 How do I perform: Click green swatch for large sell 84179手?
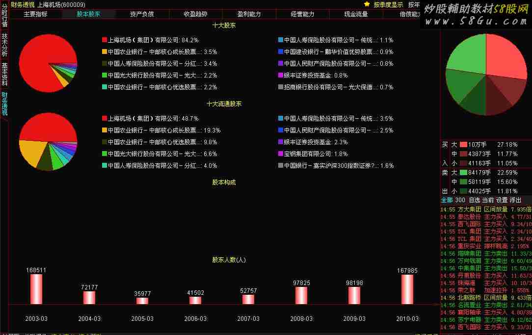point(463,173)
